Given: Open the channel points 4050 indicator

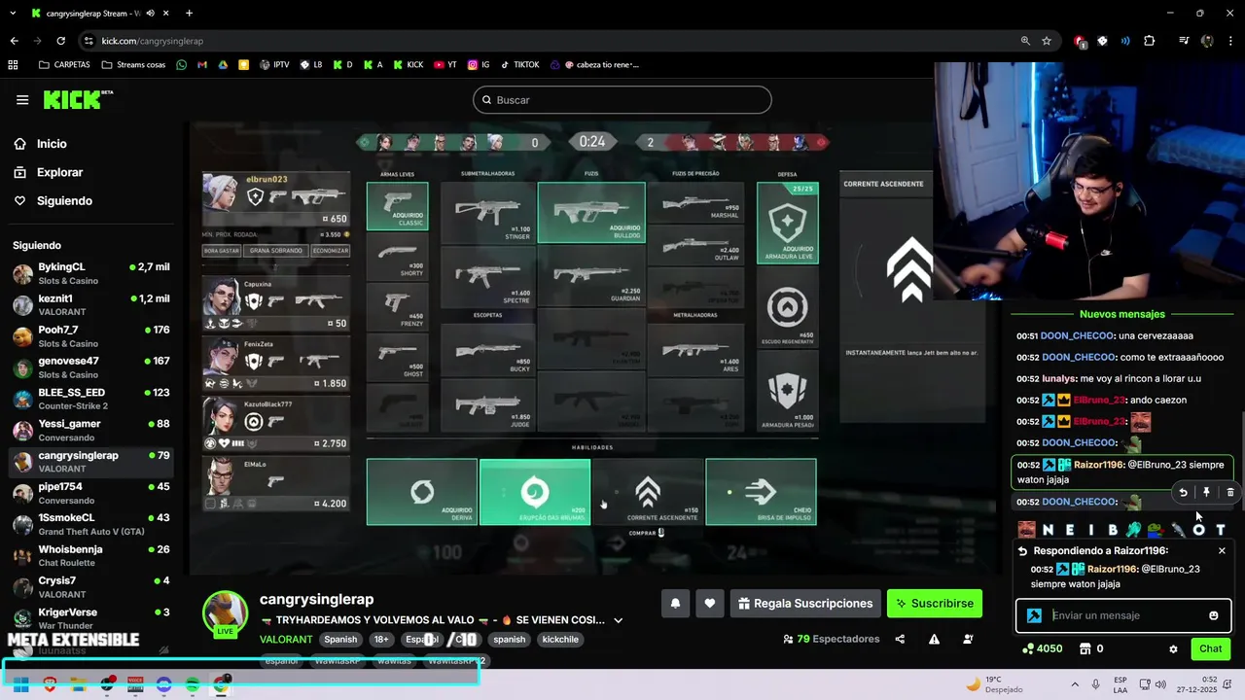Looking at the screenshot, I should [x=1043, y=648].
